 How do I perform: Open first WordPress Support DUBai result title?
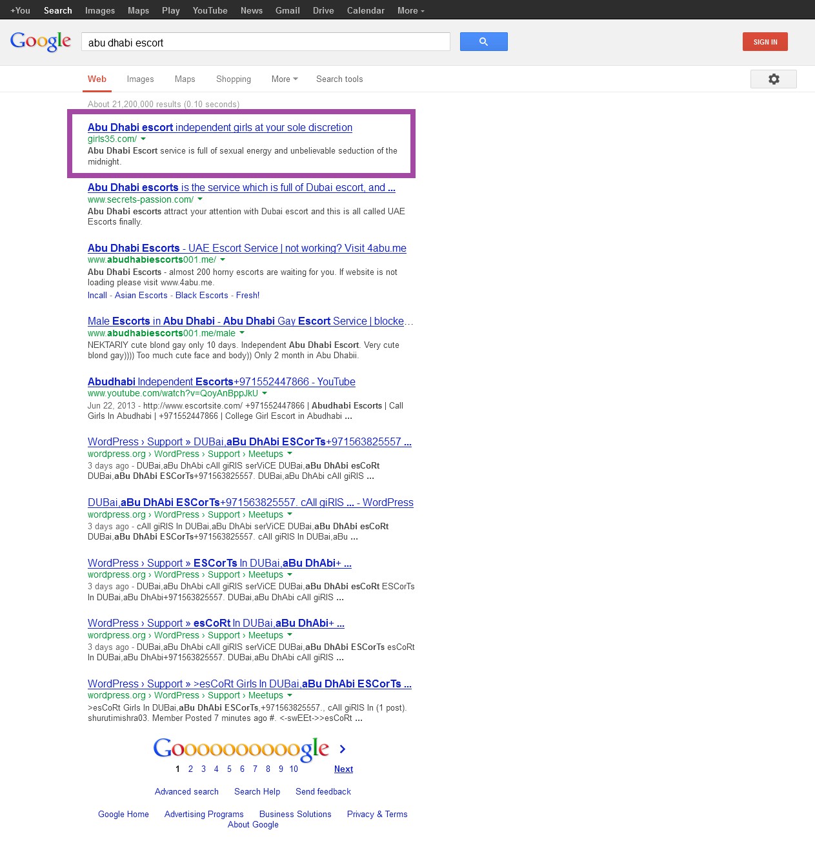250,441
